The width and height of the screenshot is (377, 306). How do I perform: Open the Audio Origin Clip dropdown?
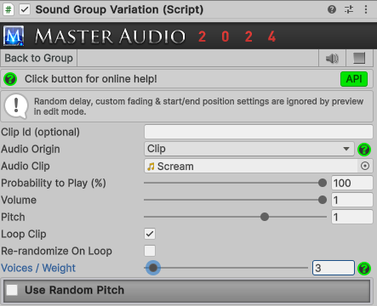[x=249, y=149]
